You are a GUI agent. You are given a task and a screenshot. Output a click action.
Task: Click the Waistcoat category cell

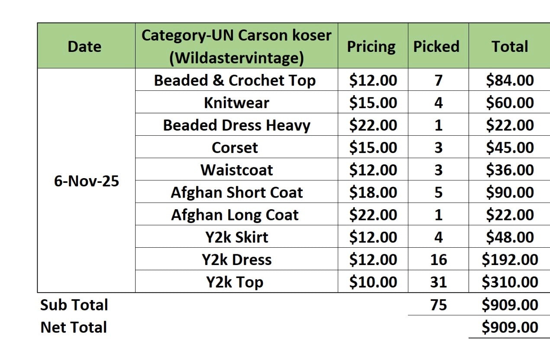[236, 170]
